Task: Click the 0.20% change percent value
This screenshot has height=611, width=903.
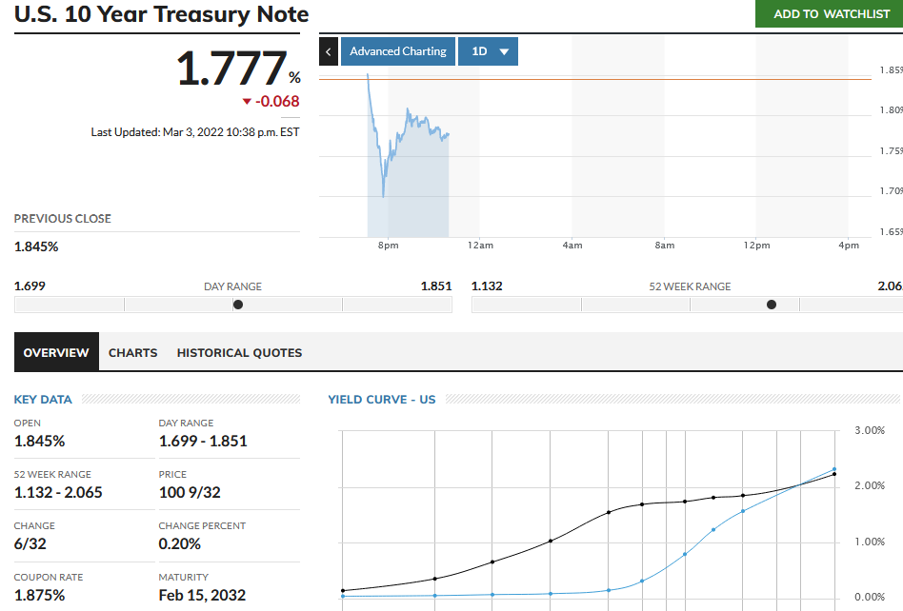Action: coord(180,543)
